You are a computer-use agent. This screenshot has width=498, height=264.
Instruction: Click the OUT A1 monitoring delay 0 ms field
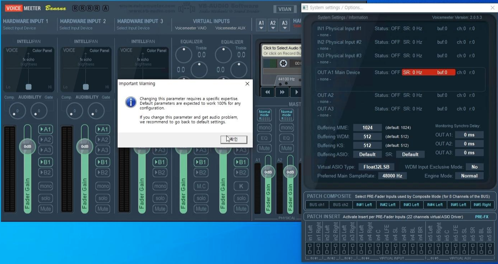coord(469,135)
